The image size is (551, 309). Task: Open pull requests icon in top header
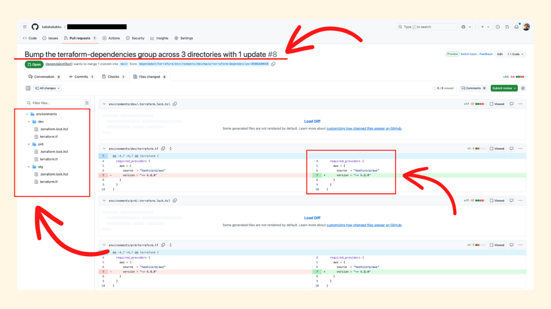pyautogui.click(x=507, y=27)
